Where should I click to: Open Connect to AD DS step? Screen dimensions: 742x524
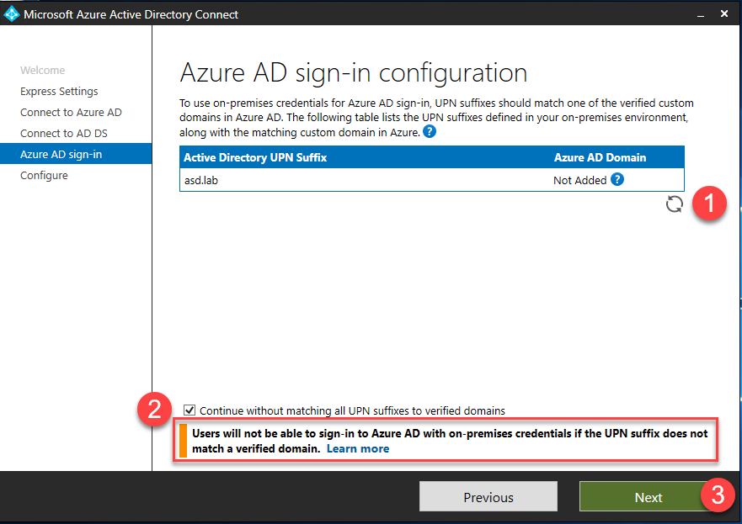pos(64,134)
